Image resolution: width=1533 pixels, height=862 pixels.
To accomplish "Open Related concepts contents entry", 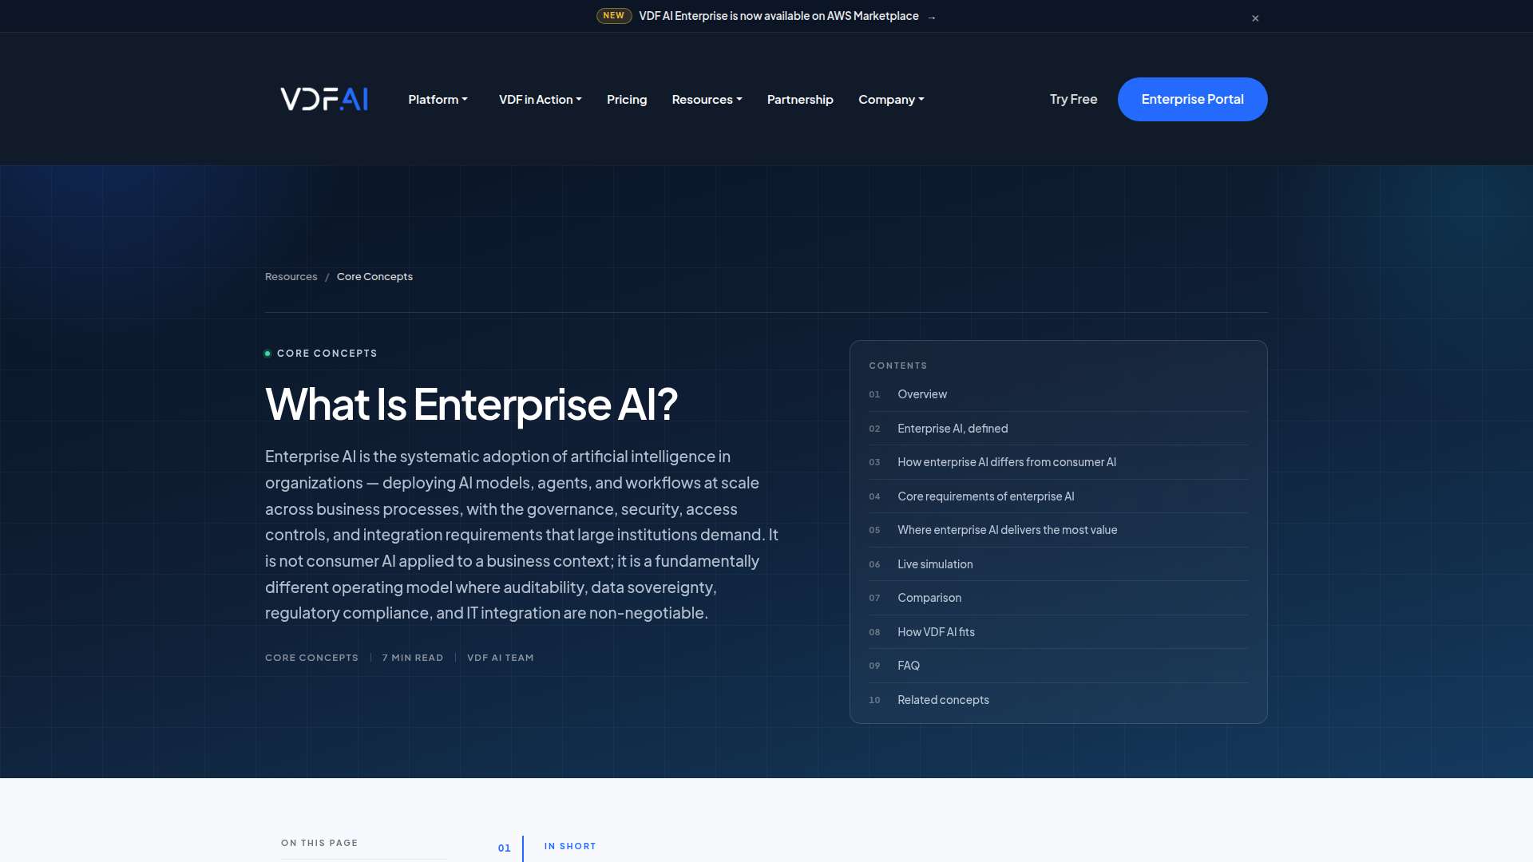I will 1058,700.
